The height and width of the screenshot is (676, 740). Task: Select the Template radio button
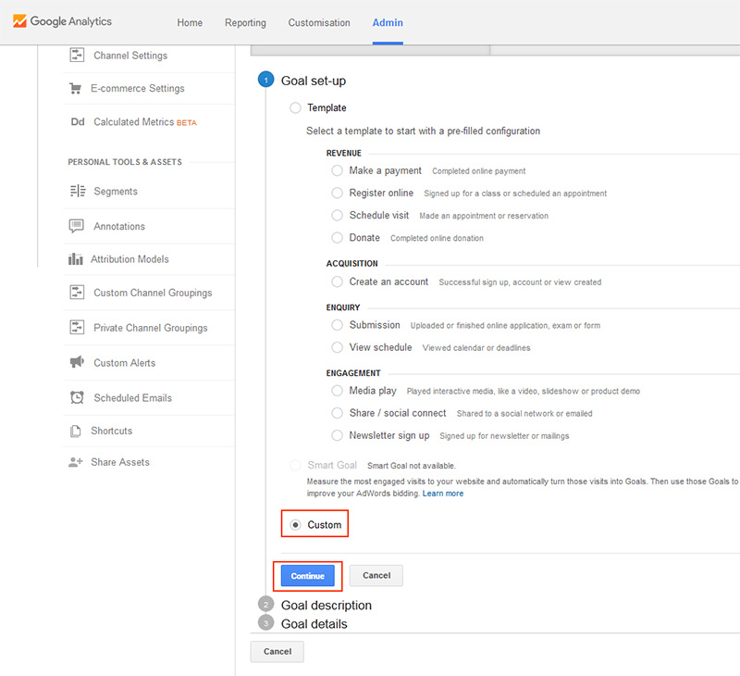[295, 107]
